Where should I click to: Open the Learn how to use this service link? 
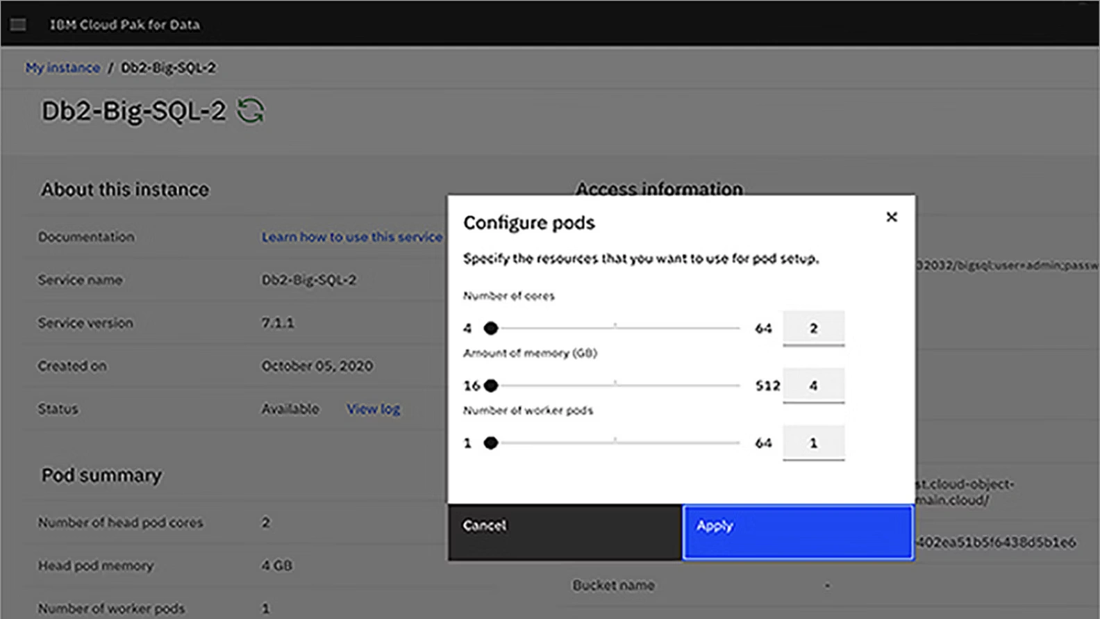[x=351, y=237]
